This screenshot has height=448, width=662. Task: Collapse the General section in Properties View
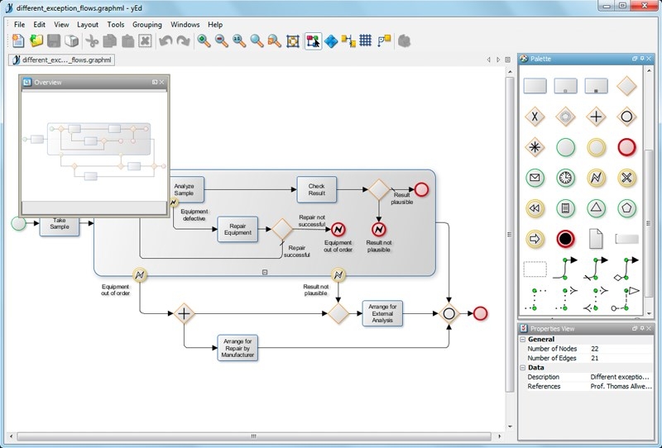[x=523, y=339]
